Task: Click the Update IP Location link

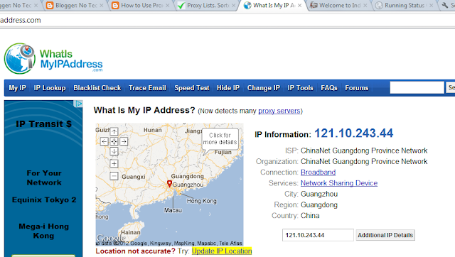Action: (222, 251)
